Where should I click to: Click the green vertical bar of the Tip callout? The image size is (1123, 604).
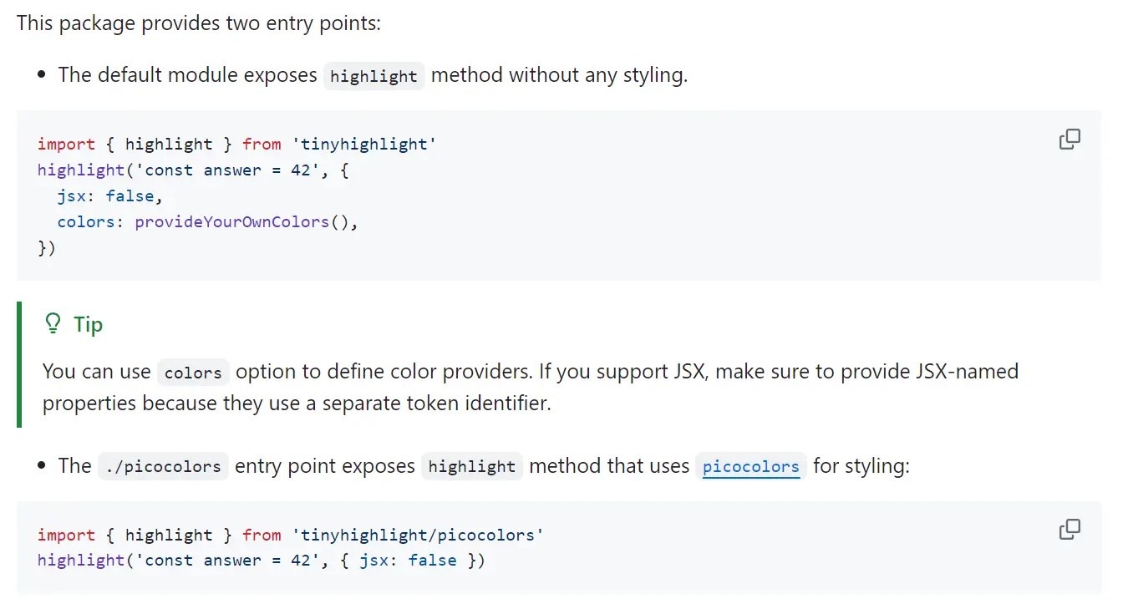(x=19, y=364)
